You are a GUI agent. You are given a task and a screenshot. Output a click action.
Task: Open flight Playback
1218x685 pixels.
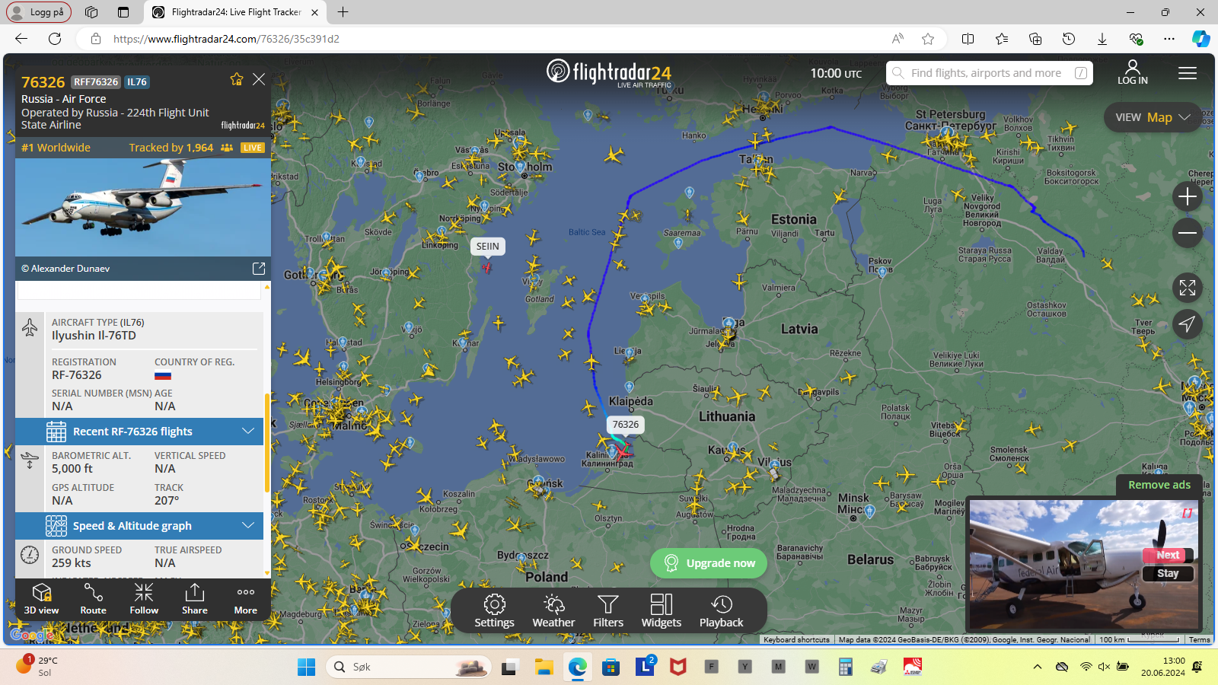click(721, 611)
